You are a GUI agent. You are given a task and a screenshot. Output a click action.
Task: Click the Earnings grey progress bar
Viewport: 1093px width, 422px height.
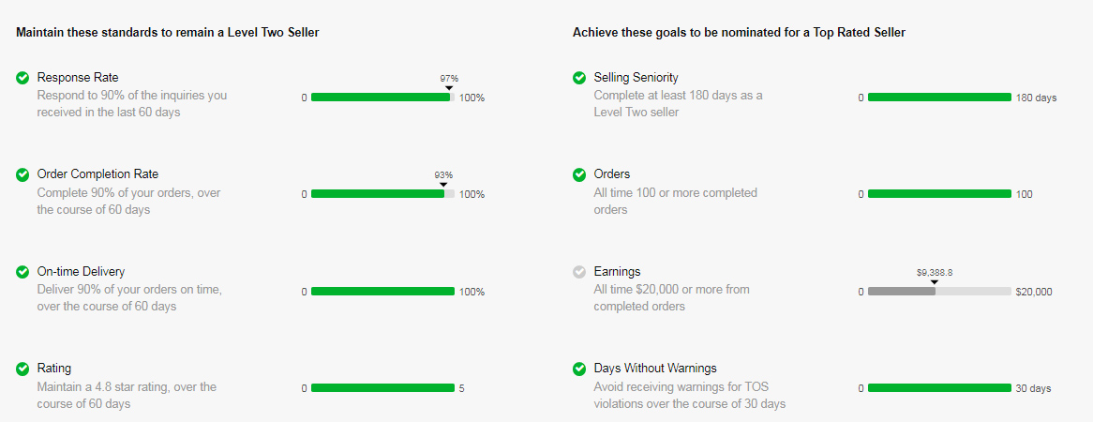tap(939, 292)
